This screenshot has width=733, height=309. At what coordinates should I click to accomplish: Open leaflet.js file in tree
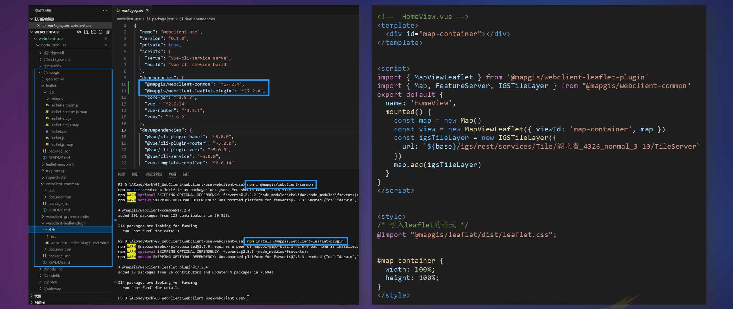click(57, 138)
